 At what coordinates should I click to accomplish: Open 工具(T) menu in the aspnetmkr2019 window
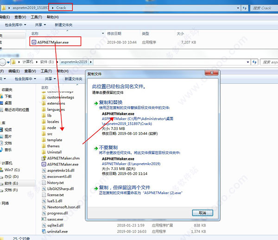(x=46, y=71)
